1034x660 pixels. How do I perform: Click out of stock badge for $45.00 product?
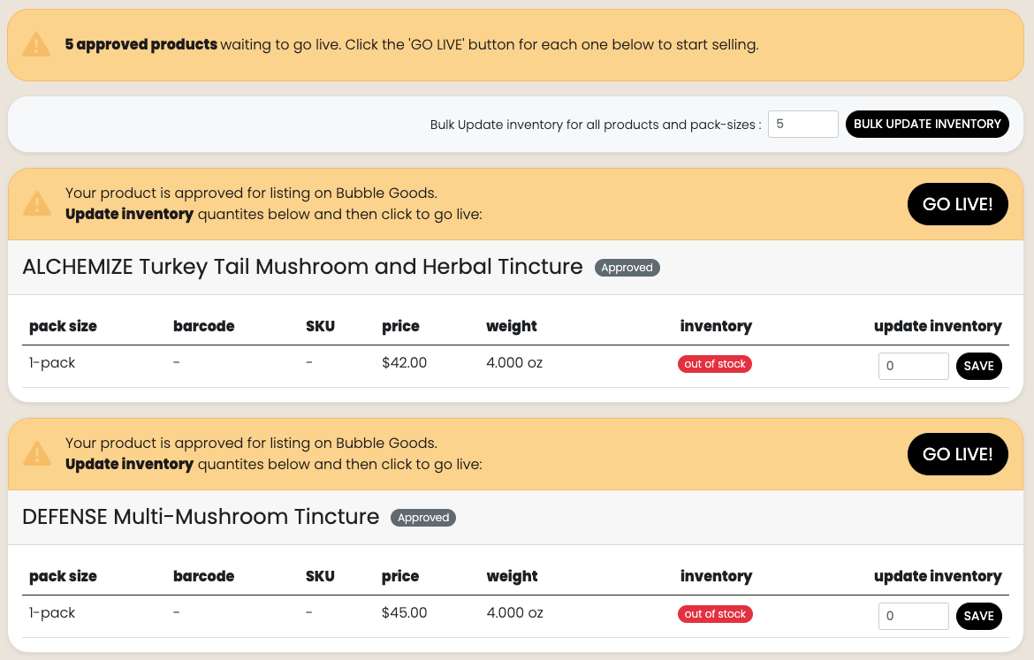pos(715,614)
